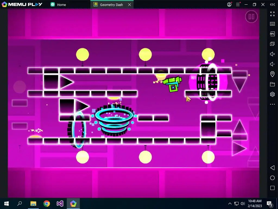278x209 pixels.
Task: Open the MEmu account profile icon
Action: click(229, 4)
